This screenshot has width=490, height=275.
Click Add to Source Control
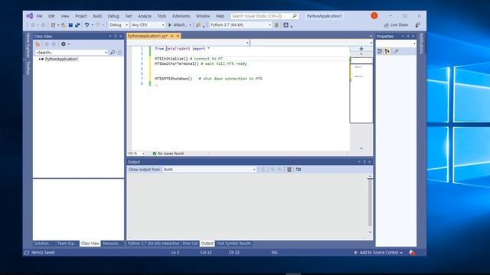coord(378,253)
